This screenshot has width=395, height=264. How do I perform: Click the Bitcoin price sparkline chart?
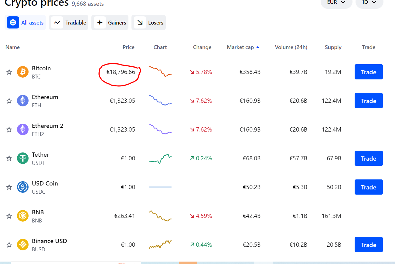pos(160,71)
